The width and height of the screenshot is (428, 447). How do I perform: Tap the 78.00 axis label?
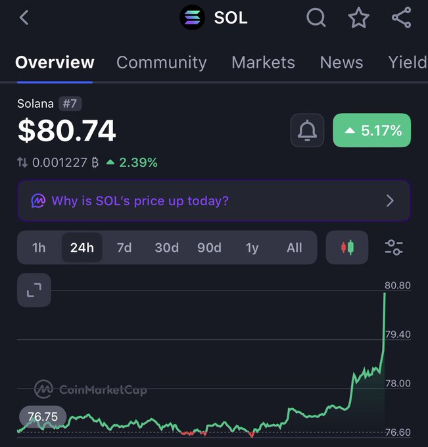(398, 383)
